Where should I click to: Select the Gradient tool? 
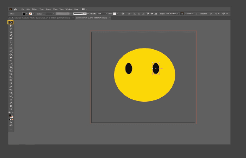click(11, 84)
